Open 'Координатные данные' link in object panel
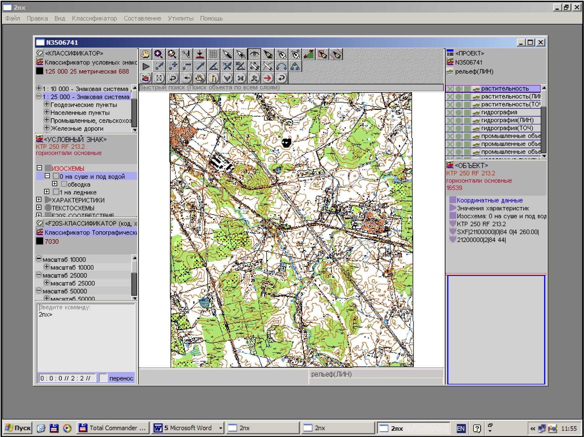The width and height of the screenshot is (584, 437). (489, 200)
